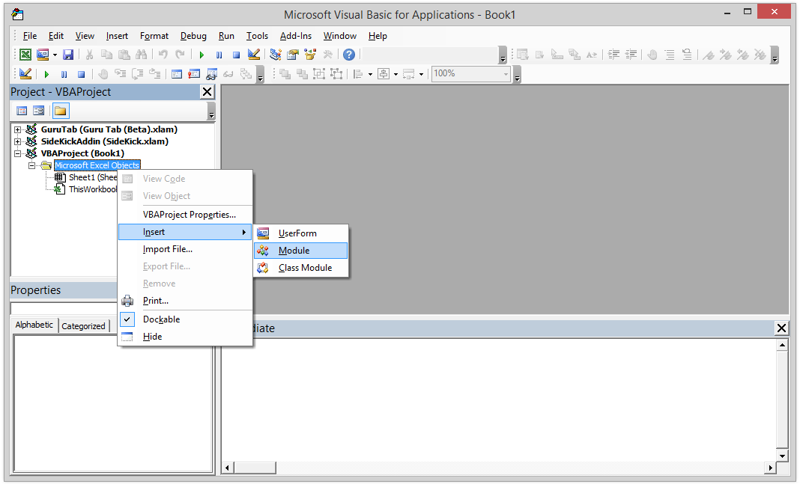This screenshot has height=484, width=800.
Task: Click Step Out icon on Debug toolbar
Action: point(155,74)
